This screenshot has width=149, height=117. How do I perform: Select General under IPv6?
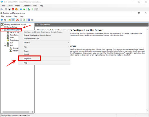[15, 48]
